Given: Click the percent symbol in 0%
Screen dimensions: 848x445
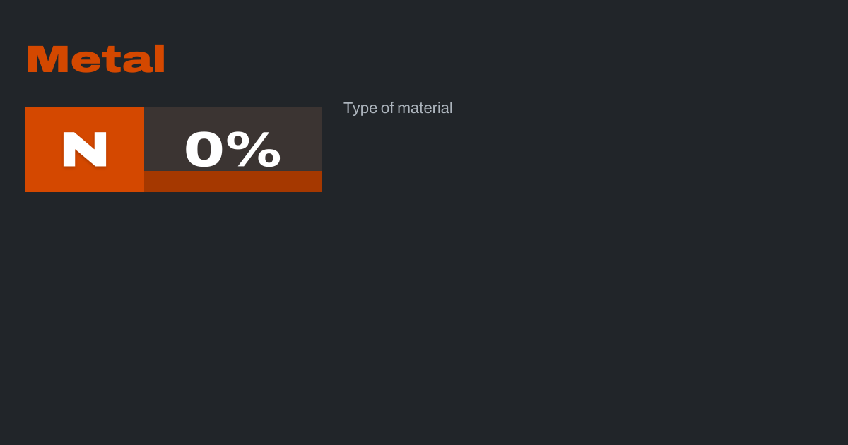Looking at the screenshot, I should point(258,149).
